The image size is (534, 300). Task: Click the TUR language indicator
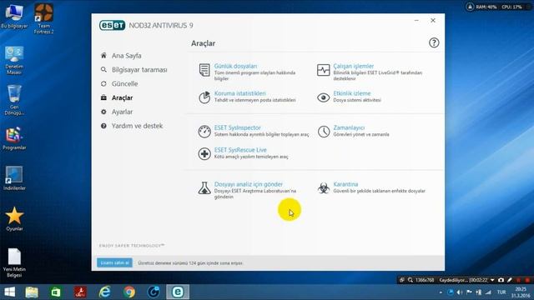(501, 292)
